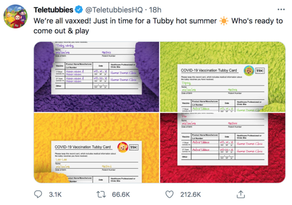Click the TDC logo on the green card
The image size is (292, 205).
[261, 71]
